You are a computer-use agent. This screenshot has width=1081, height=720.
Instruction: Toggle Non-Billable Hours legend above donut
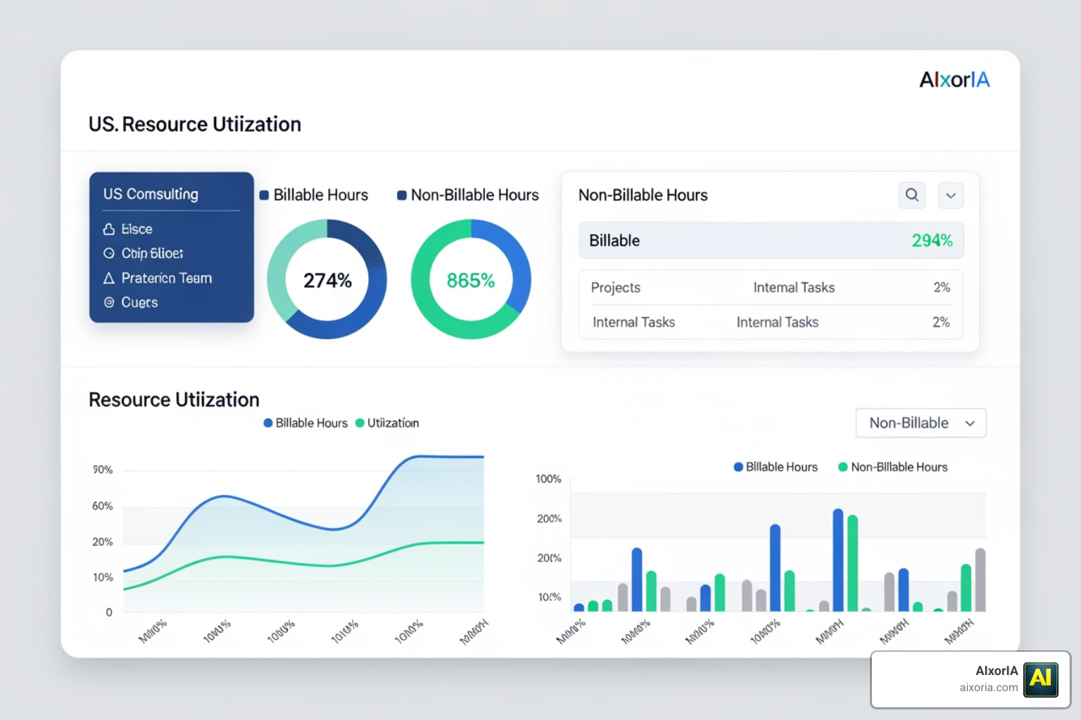pos(468,195)
